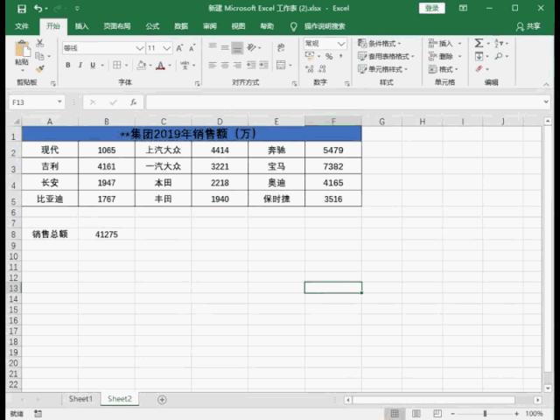Click the Share button
This screenshot has height=420, width=560.
click(528, 26)
